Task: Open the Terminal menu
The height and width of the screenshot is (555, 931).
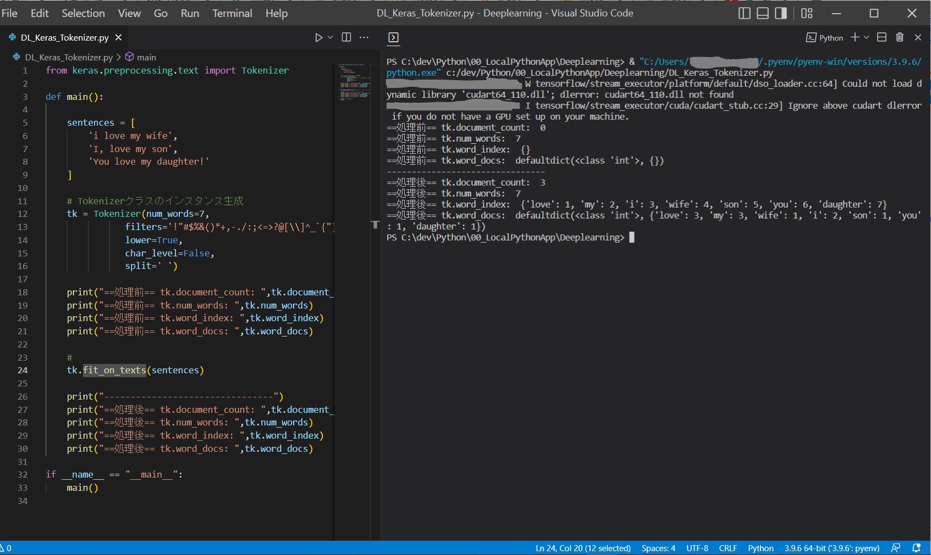Action: point(232,13)
